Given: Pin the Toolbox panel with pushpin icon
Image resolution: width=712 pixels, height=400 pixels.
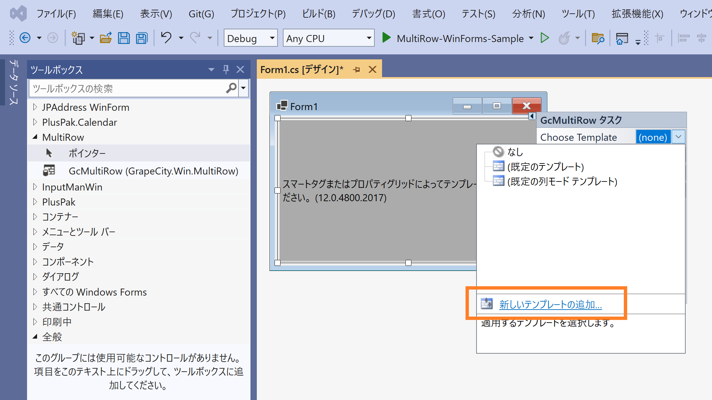Looking at the screenshot, I should tap(226, 69).
